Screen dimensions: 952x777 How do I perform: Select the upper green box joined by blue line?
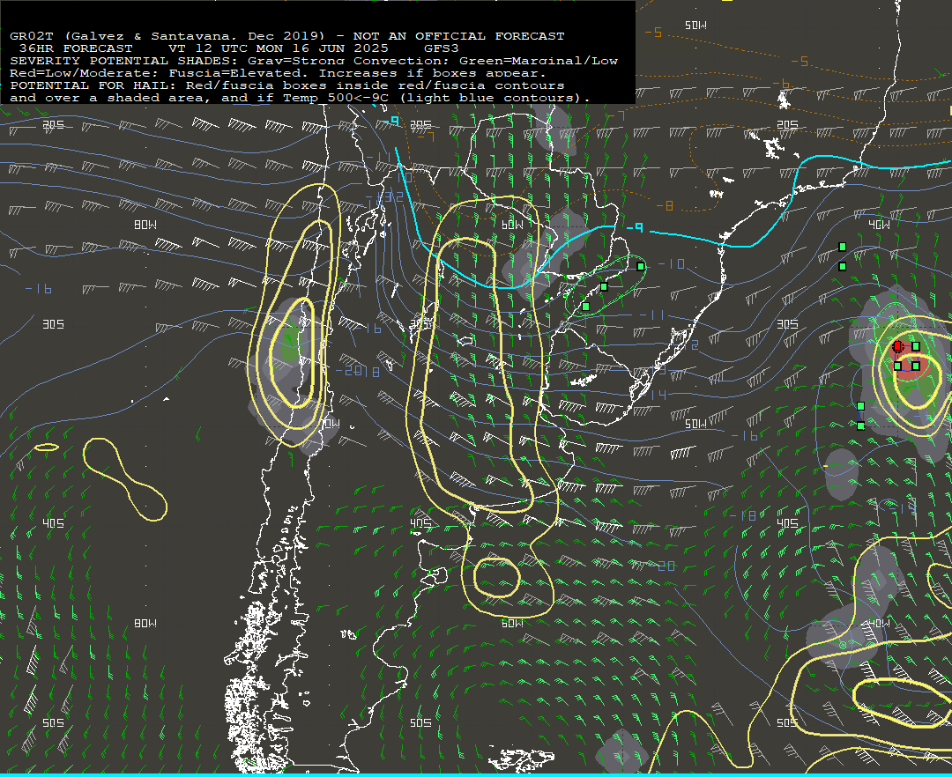click(x=860, y=406)
